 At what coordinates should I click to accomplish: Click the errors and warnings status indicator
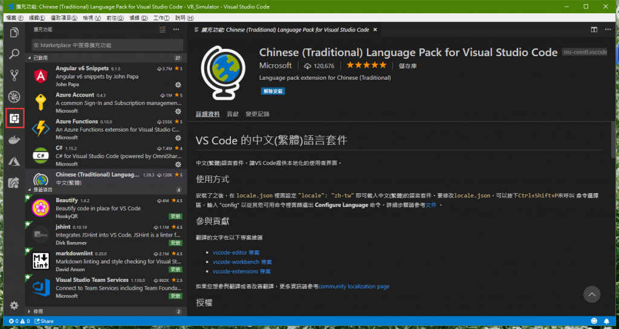(19, 321)
